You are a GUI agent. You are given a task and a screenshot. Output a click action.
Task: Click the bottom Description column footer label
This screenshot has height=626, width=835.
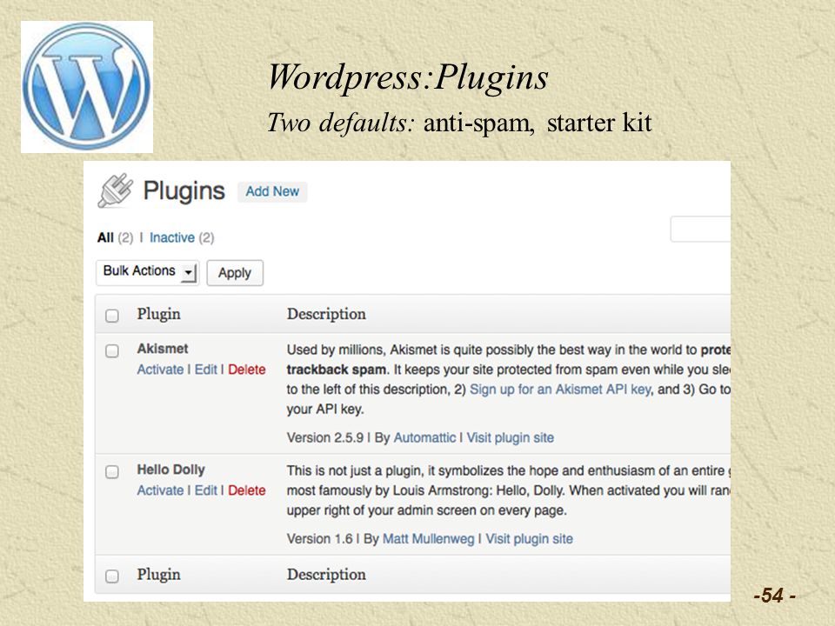click(326, 575)
